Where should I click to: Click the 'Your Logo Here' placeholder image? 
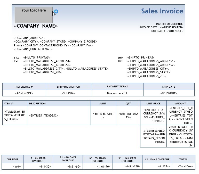34,15
